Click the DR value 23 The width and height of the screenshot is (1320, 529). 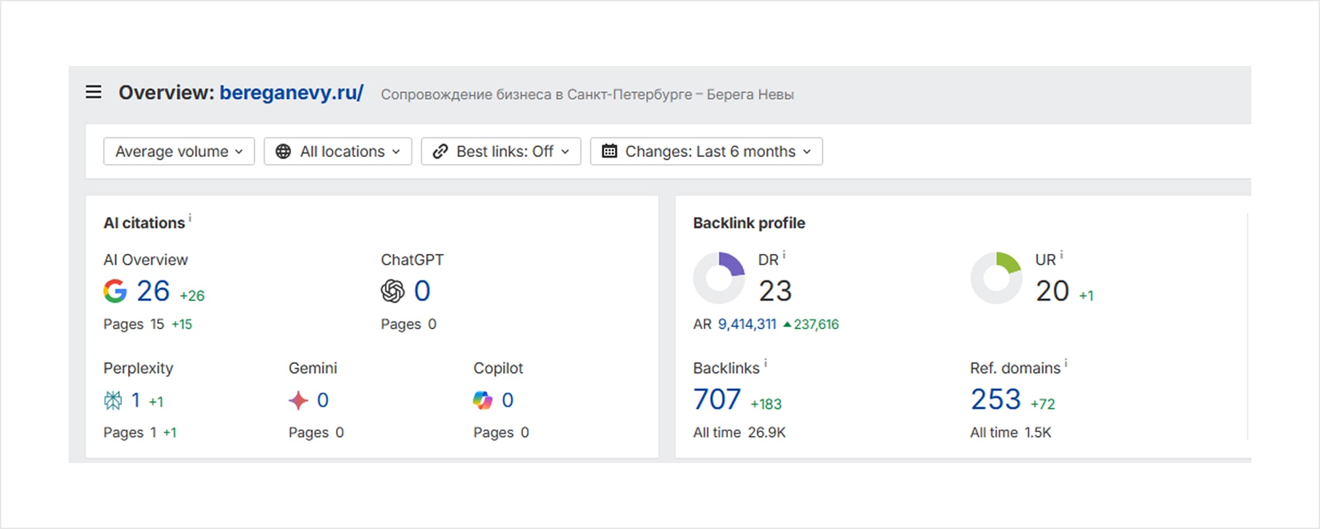(x=775, y=291)
